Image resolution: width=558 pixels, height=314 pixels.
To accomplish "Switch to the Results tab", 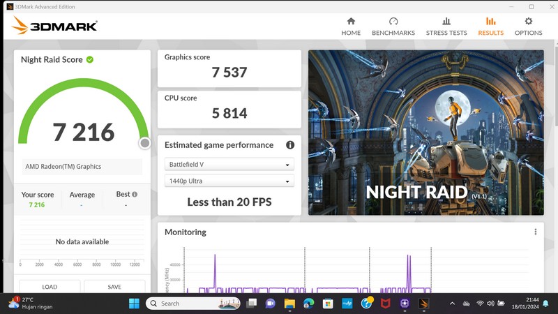I will [490, 27].
